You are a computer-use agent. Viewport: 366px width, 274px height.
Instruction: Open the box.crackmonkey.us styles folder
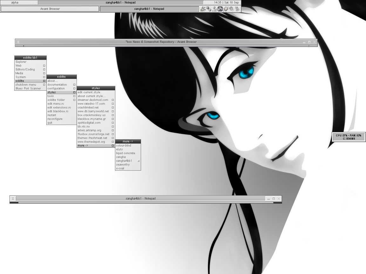(x=96, y=115)
